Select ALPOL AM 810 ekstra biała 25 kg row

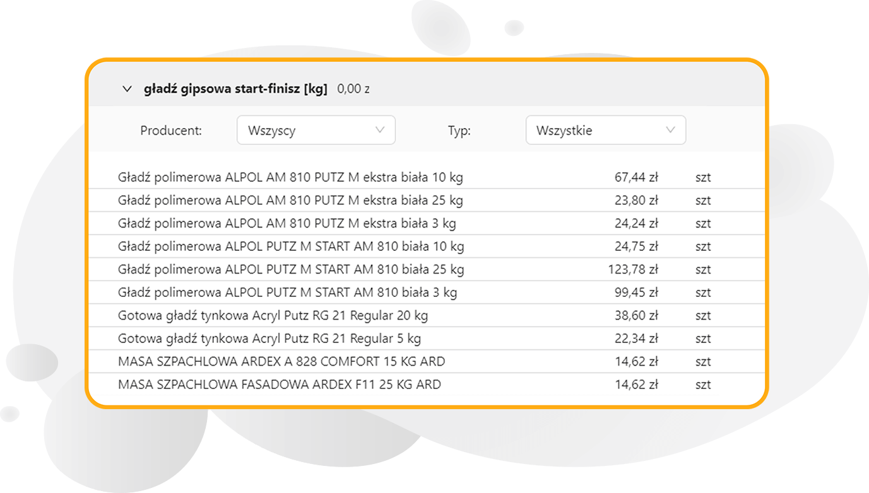coord(290,200)
